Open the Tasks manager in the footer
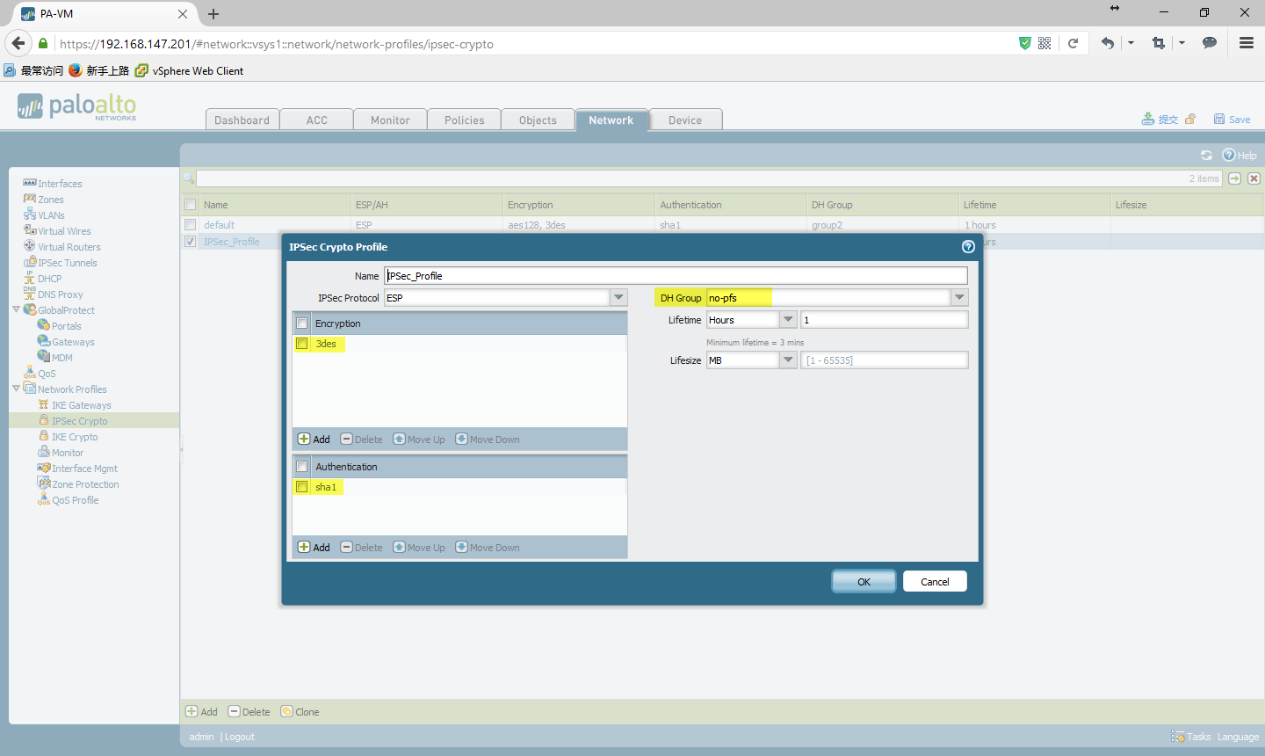Screen dimensions: 1265x756 pyautogui.click(x=1191, y=737)
